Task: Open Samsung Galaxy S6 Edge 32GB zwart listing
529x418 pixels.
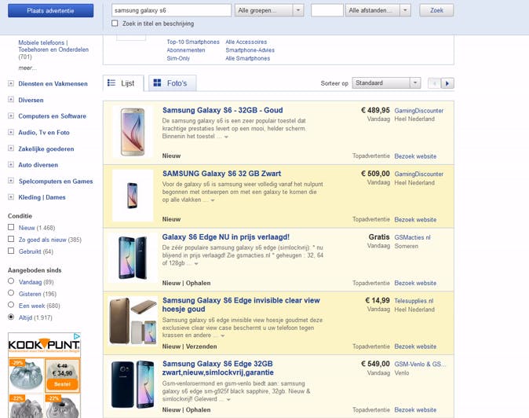Action: point(218,368)
